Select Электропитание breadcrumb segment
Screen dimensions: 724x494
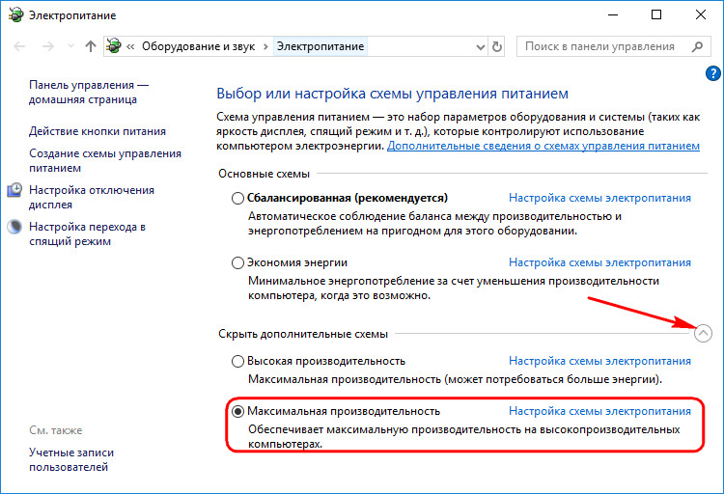320,46
